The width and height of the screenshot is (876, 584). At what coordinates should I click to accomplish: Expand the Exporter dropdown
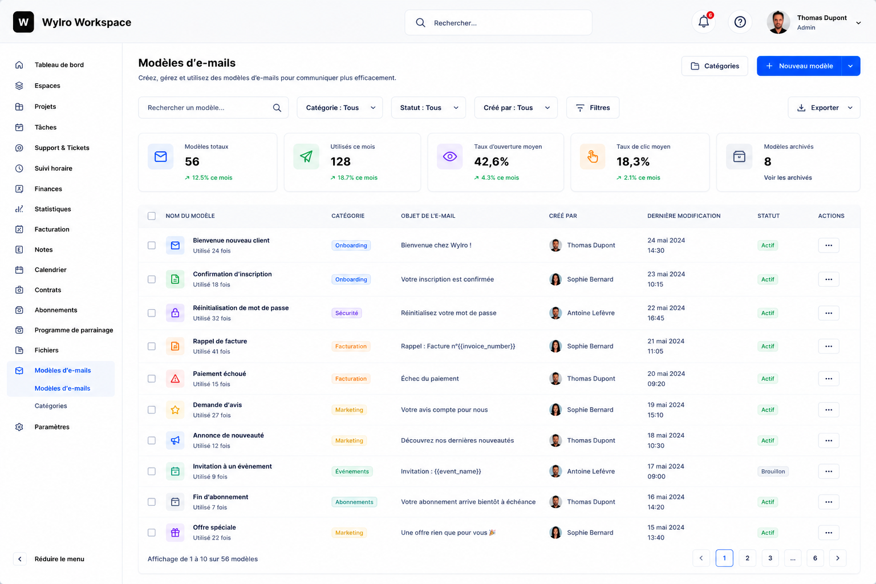[824, 108]
